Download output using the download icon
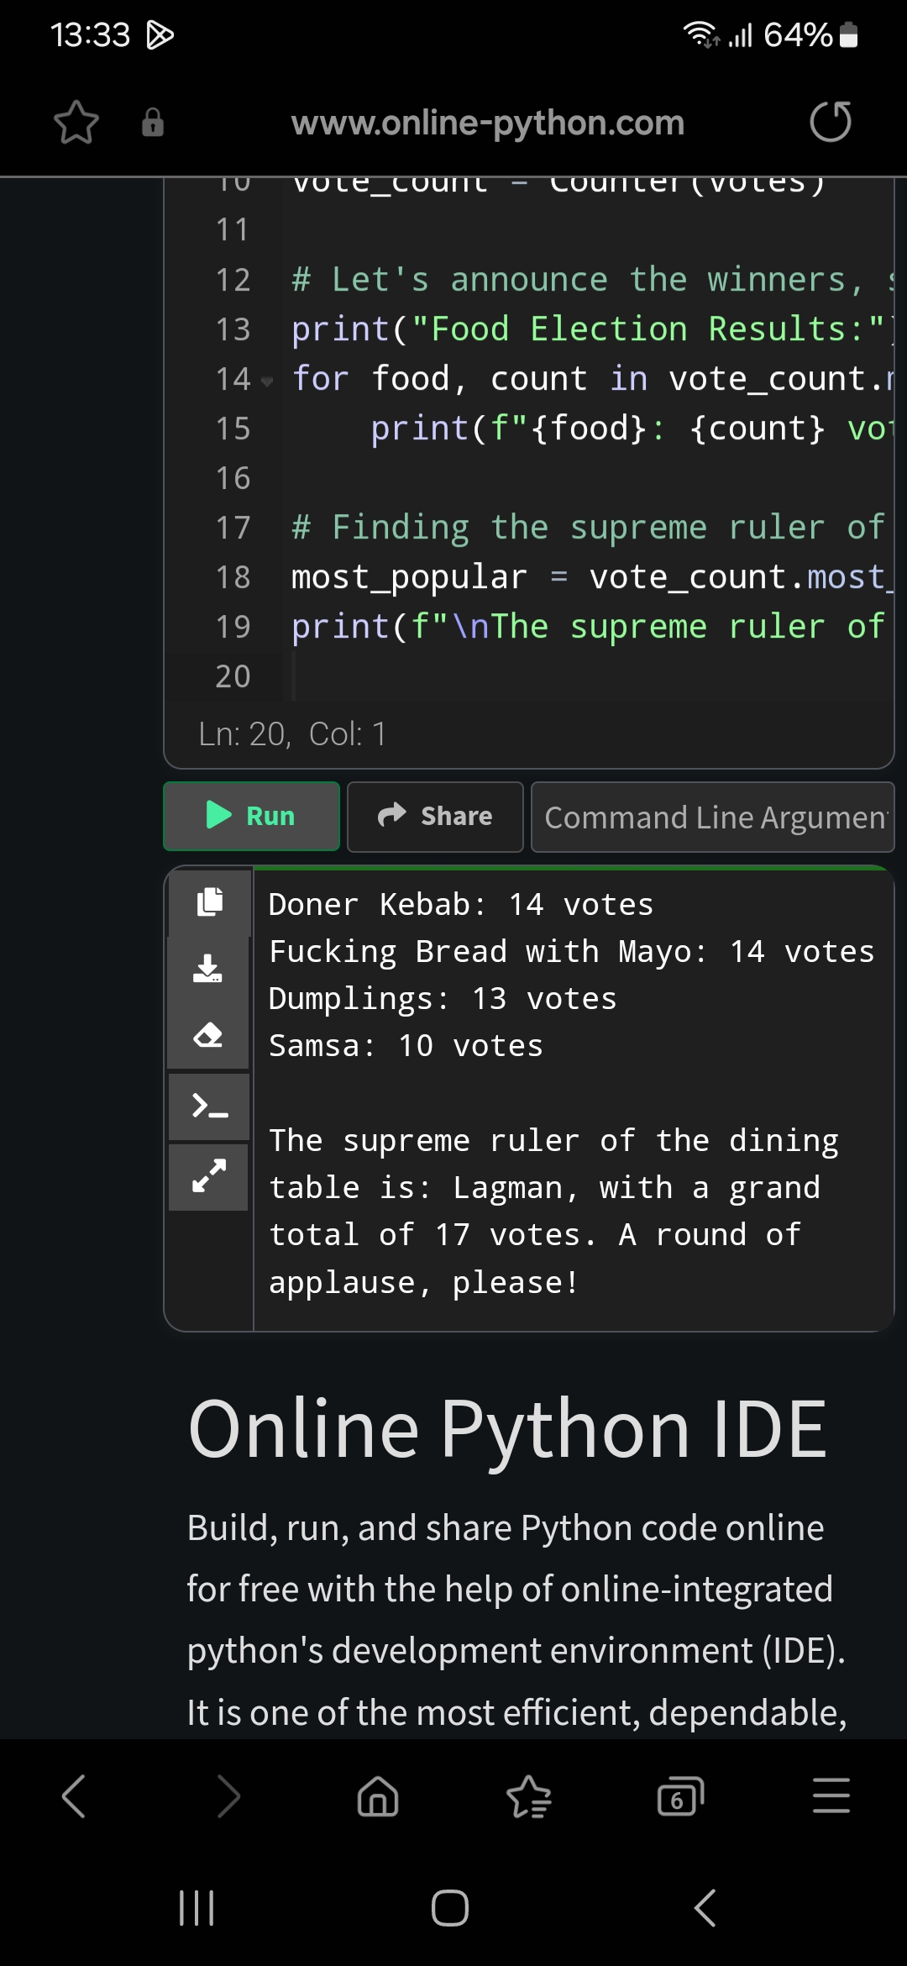This screenshot has height=1966, width=907. click(x=208, y=969)
